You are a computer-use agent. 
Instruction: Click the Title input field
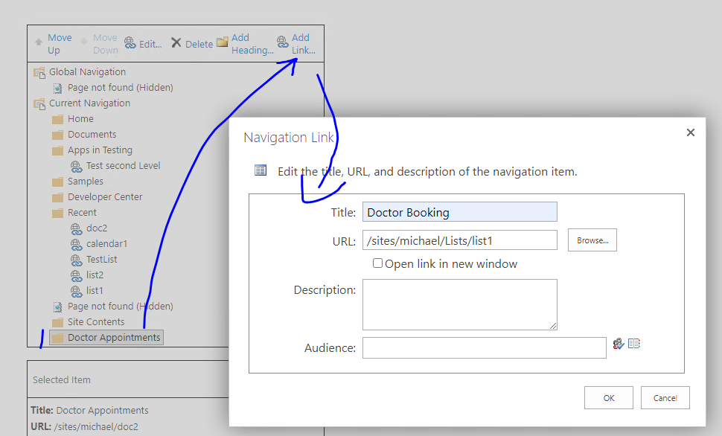(459, 212)
